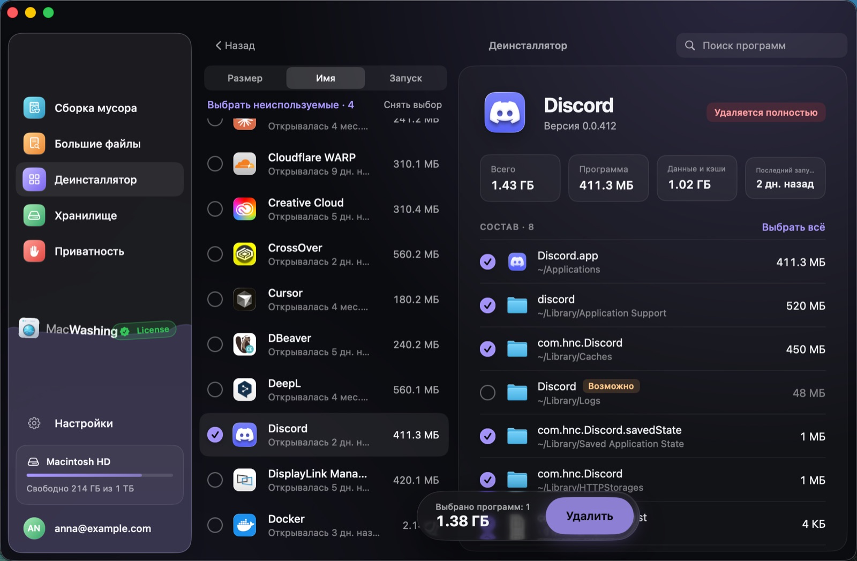857x561 pixels.
Task: Check the Discord ~/Library/Logs item
Action: coord(487,393)
